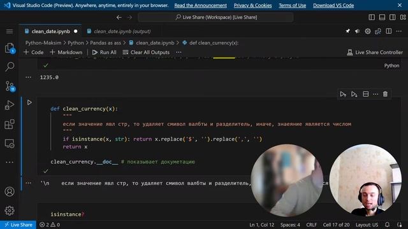408x229 pixels.
Task: Open the Source Control view
Action: [x=10, y=86]
